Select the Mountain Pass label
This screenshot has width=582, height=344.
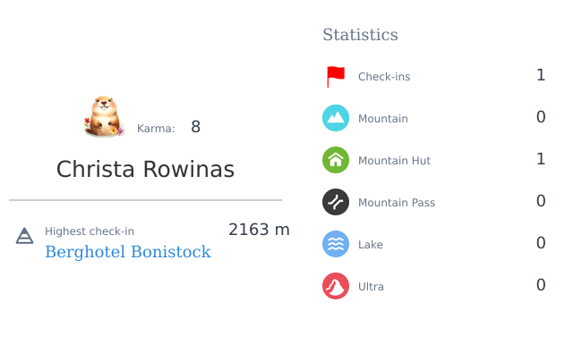397,203
